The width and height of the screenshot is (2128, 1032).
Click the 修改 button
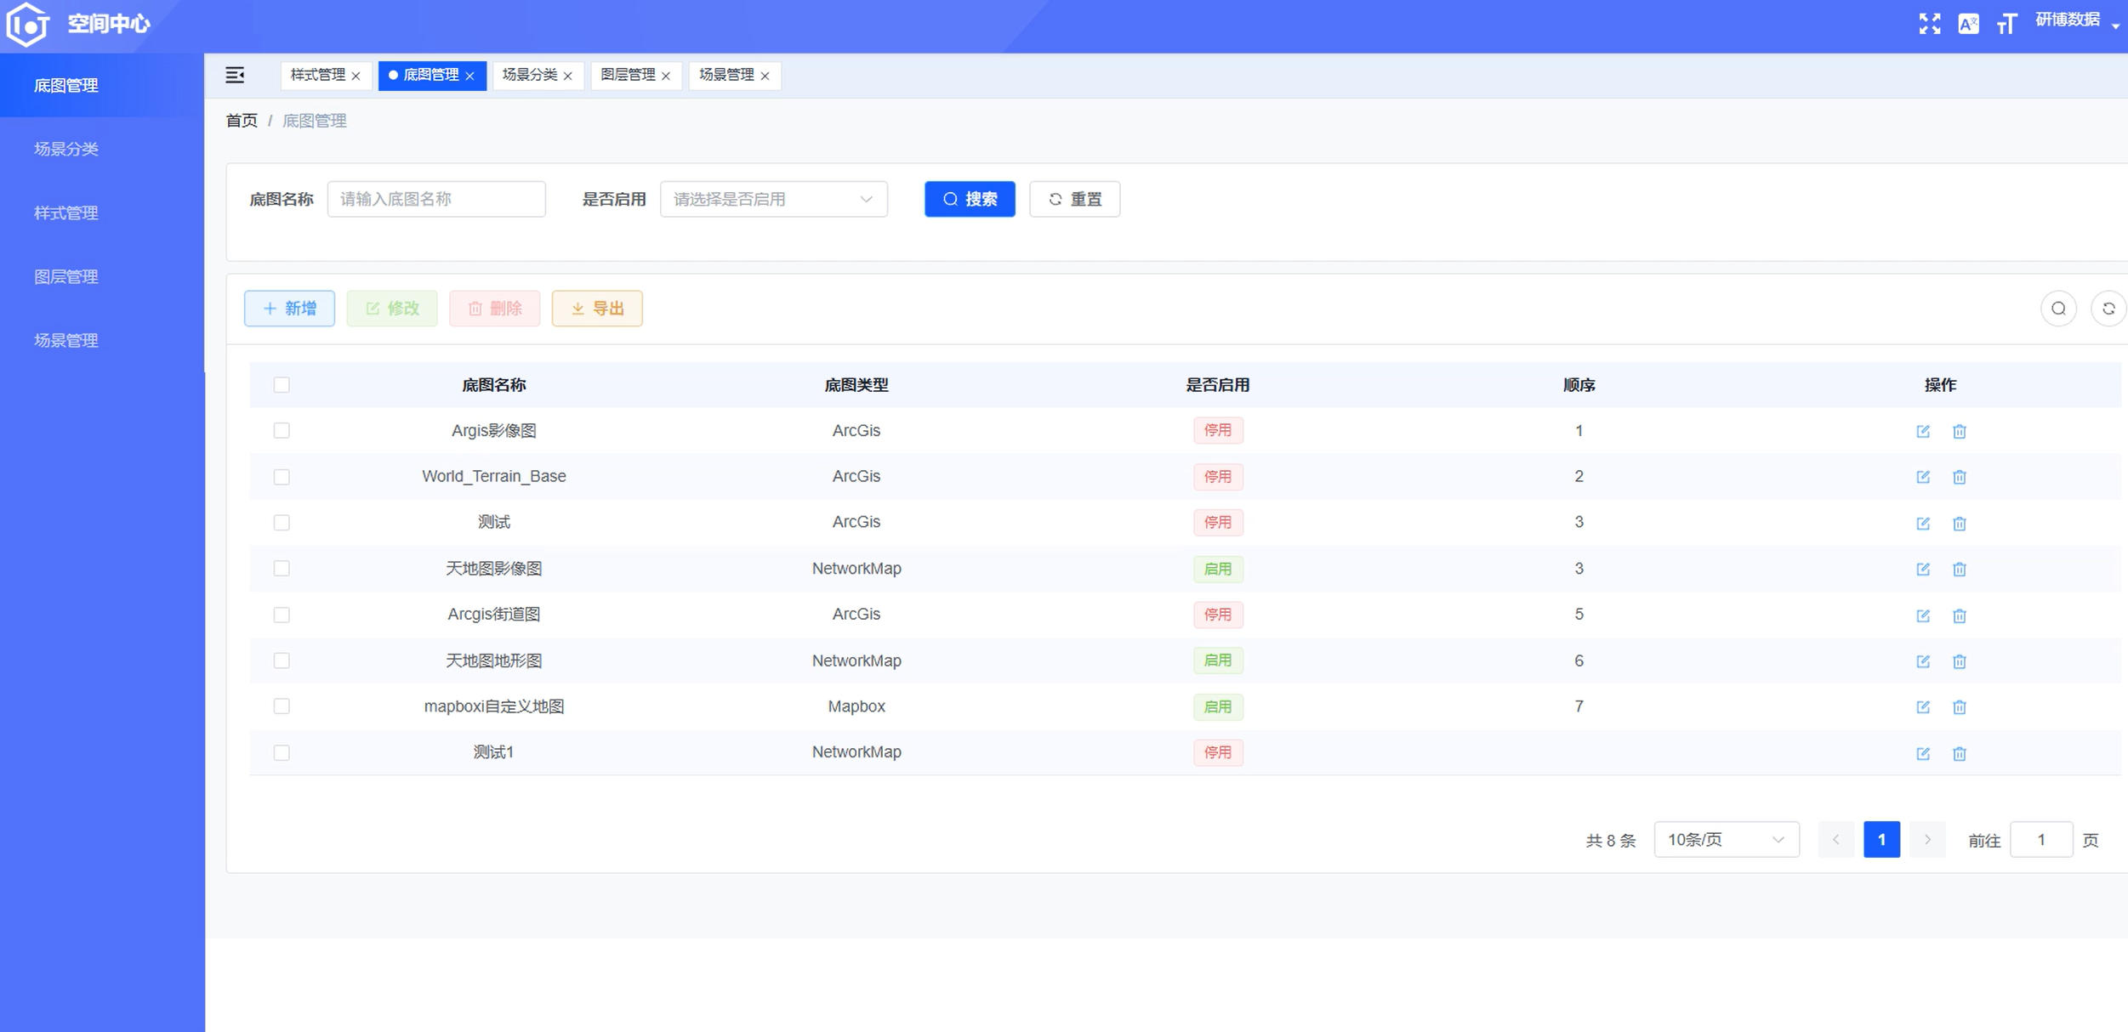point(392,309)
